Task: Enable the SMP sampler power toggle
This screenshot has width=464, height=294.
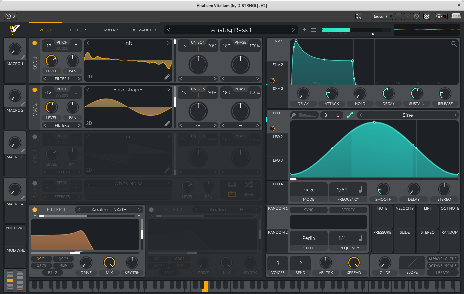Action: (x=35, y=183)
